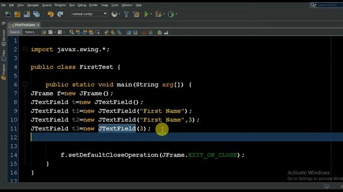Switch to the Source view button

pos(14,32)
